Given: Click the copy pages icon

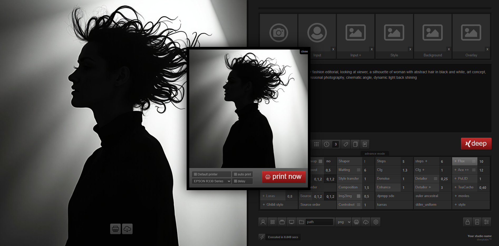Looking at the screenshot, I should [355, 144].
